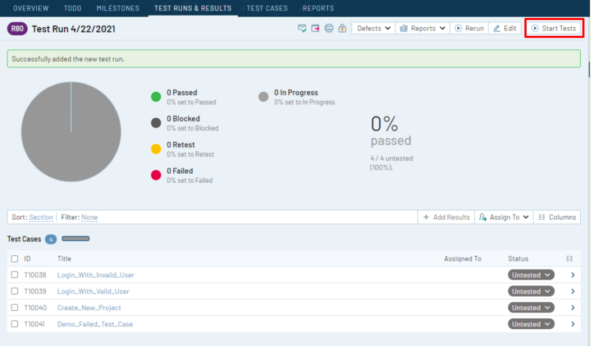The image size is (591, 346).
Task: Go to the Milestones tab
Action: click(118, 8)
